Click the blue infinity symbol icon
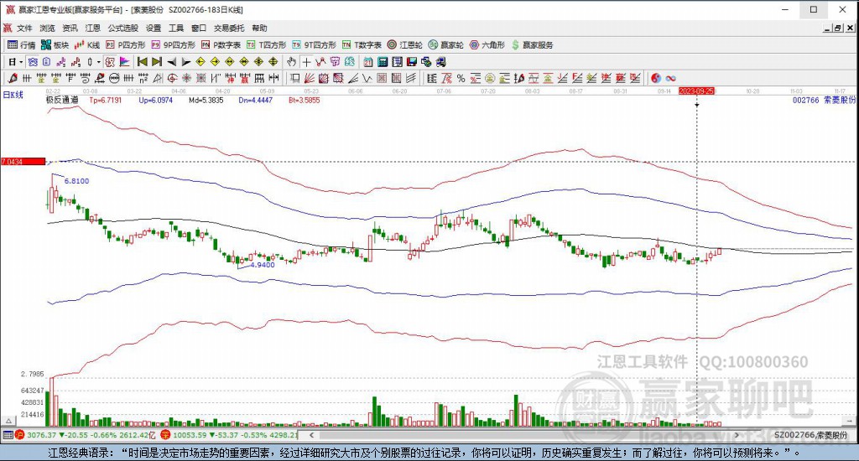Viewport: 859px width, 461px height. 670,78
